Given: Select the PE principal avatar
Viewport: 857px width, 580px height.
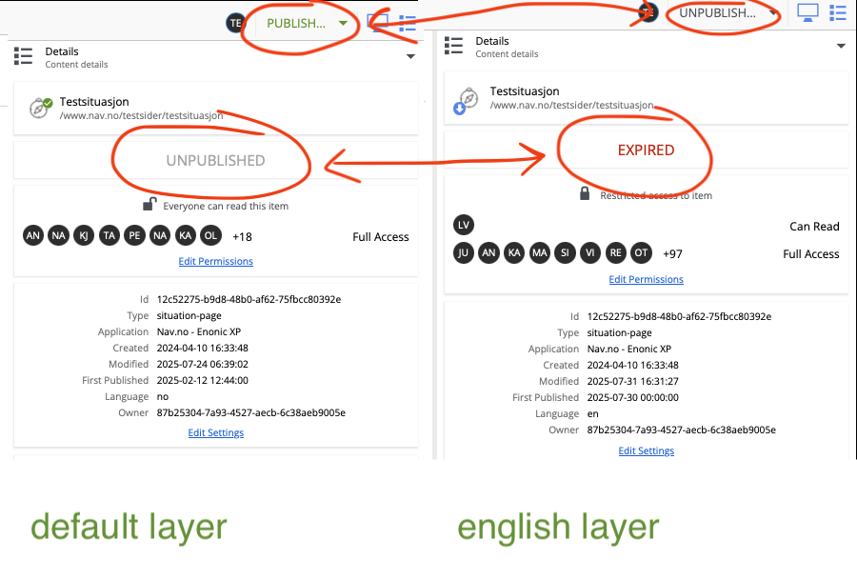Looking at the screenshot, I should (134, 235).
